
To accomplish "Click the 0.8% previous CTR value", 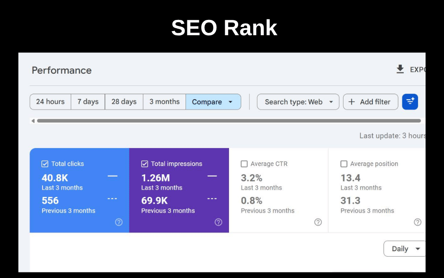I will (x=252, y=201).
